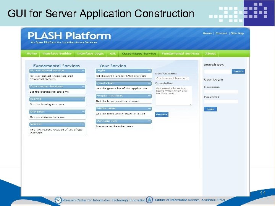The image size is (275, 206).
Task: Click the PLASH Platform logo title
Action: click(x=69, y=36)
